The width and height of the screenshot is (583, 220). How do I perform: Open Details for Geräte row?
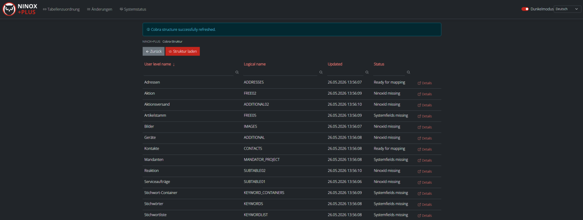tap(425, 139)
